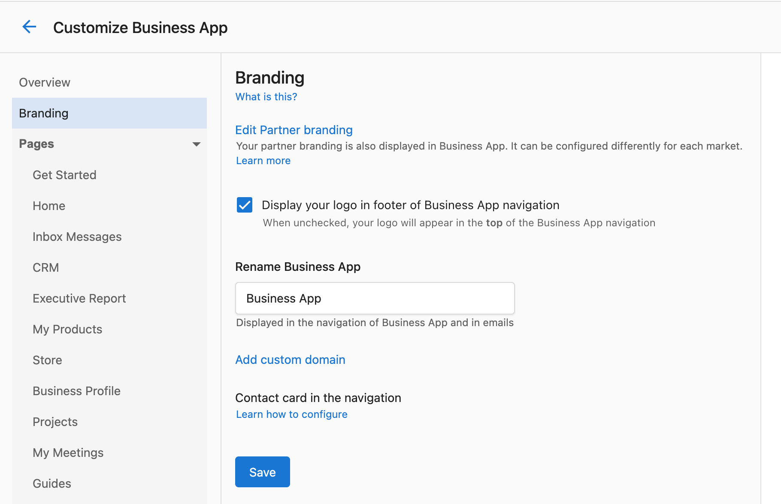The height and width of the screenshot is (504, 781).
Task: Select My Products in sidebar
Action: (x=67, y=329)
